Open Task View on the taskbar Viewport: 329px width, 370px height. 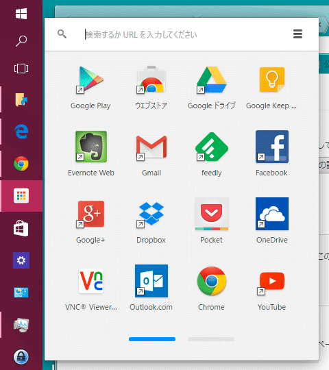pyautogui.click(x=21, y=69)
